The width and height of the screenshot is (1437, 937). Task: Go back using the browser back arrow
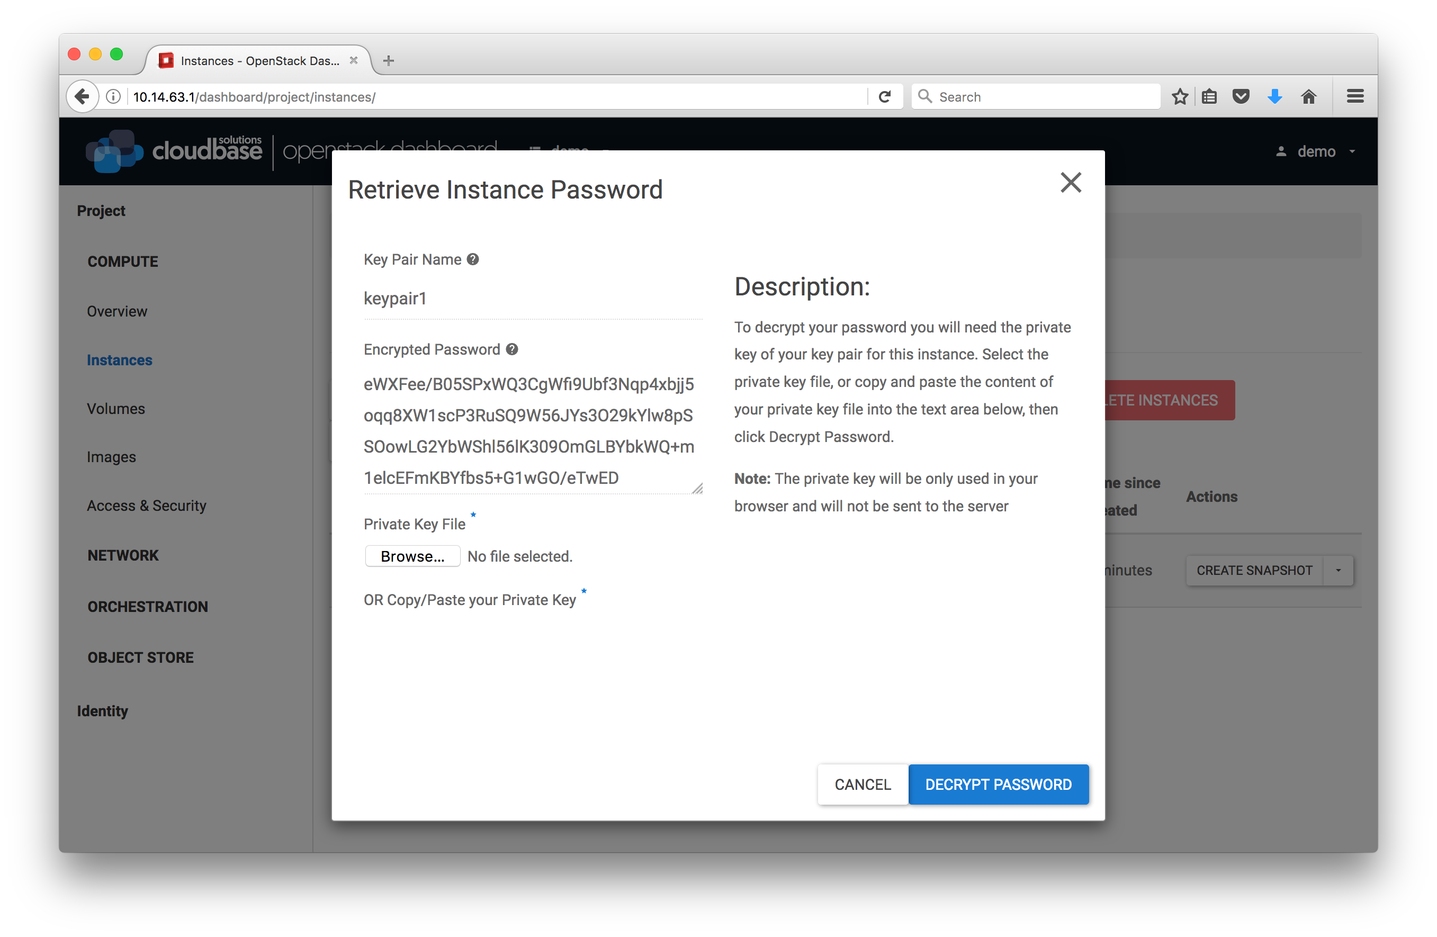pyautogui.click(x=82, y=96)
